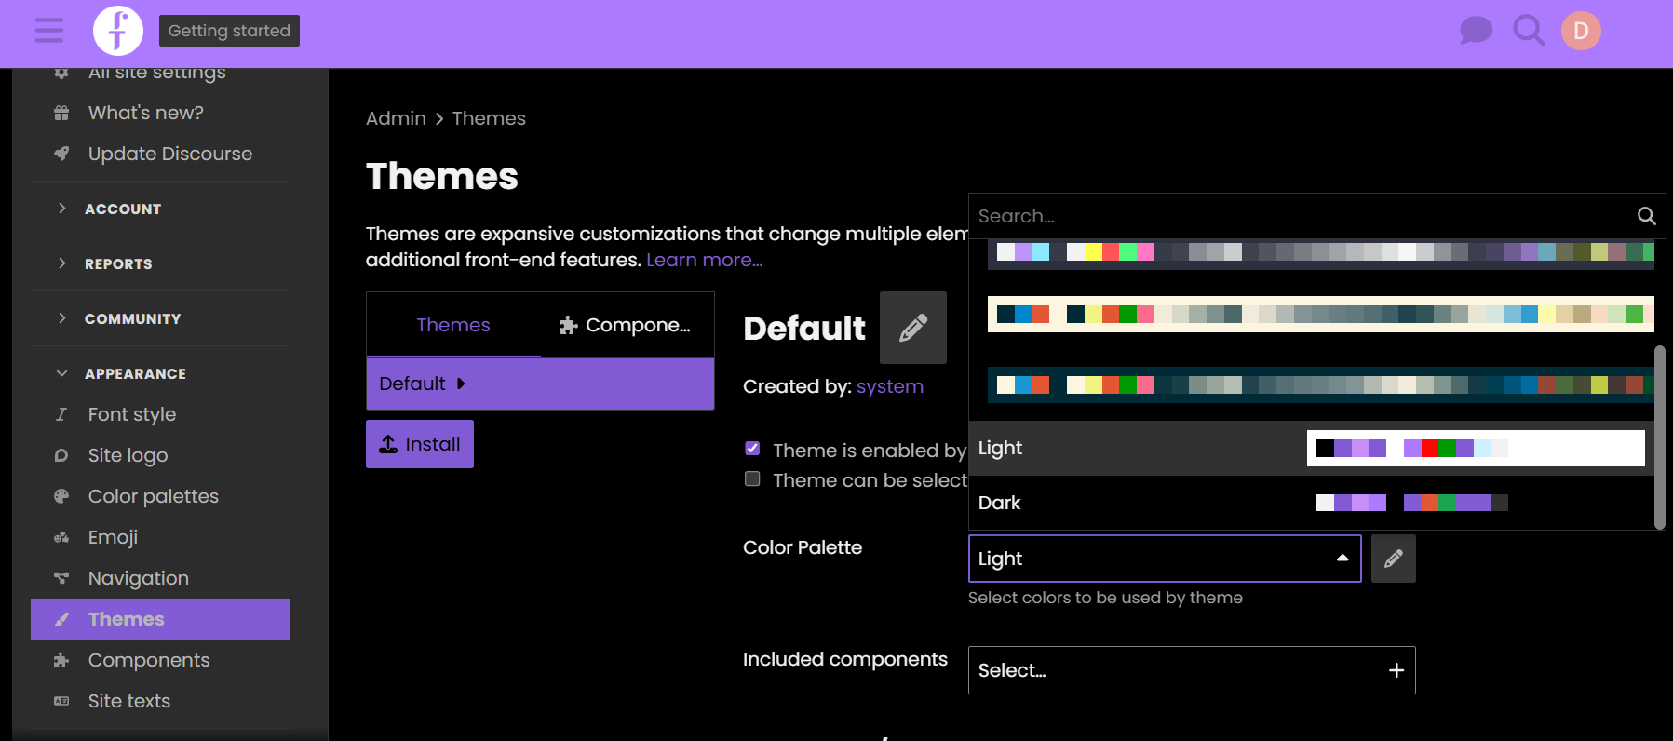
Task: Open the user avatar menu
Action: click(x=1581, y=31)
